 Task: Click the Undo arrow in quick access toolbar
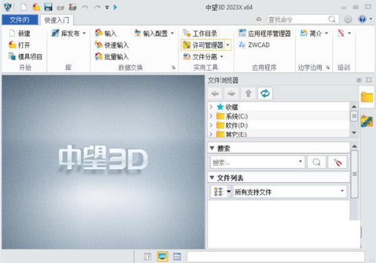(x=85, y=7)
